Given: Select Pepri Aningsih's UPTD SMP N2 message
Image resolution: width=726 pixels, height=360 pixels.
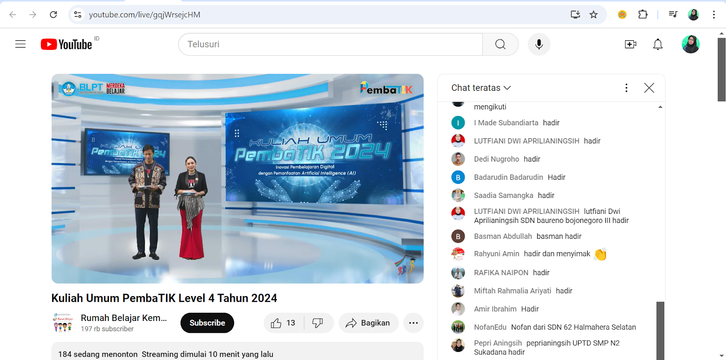Looking at the screenshot, I should point(547,347).
